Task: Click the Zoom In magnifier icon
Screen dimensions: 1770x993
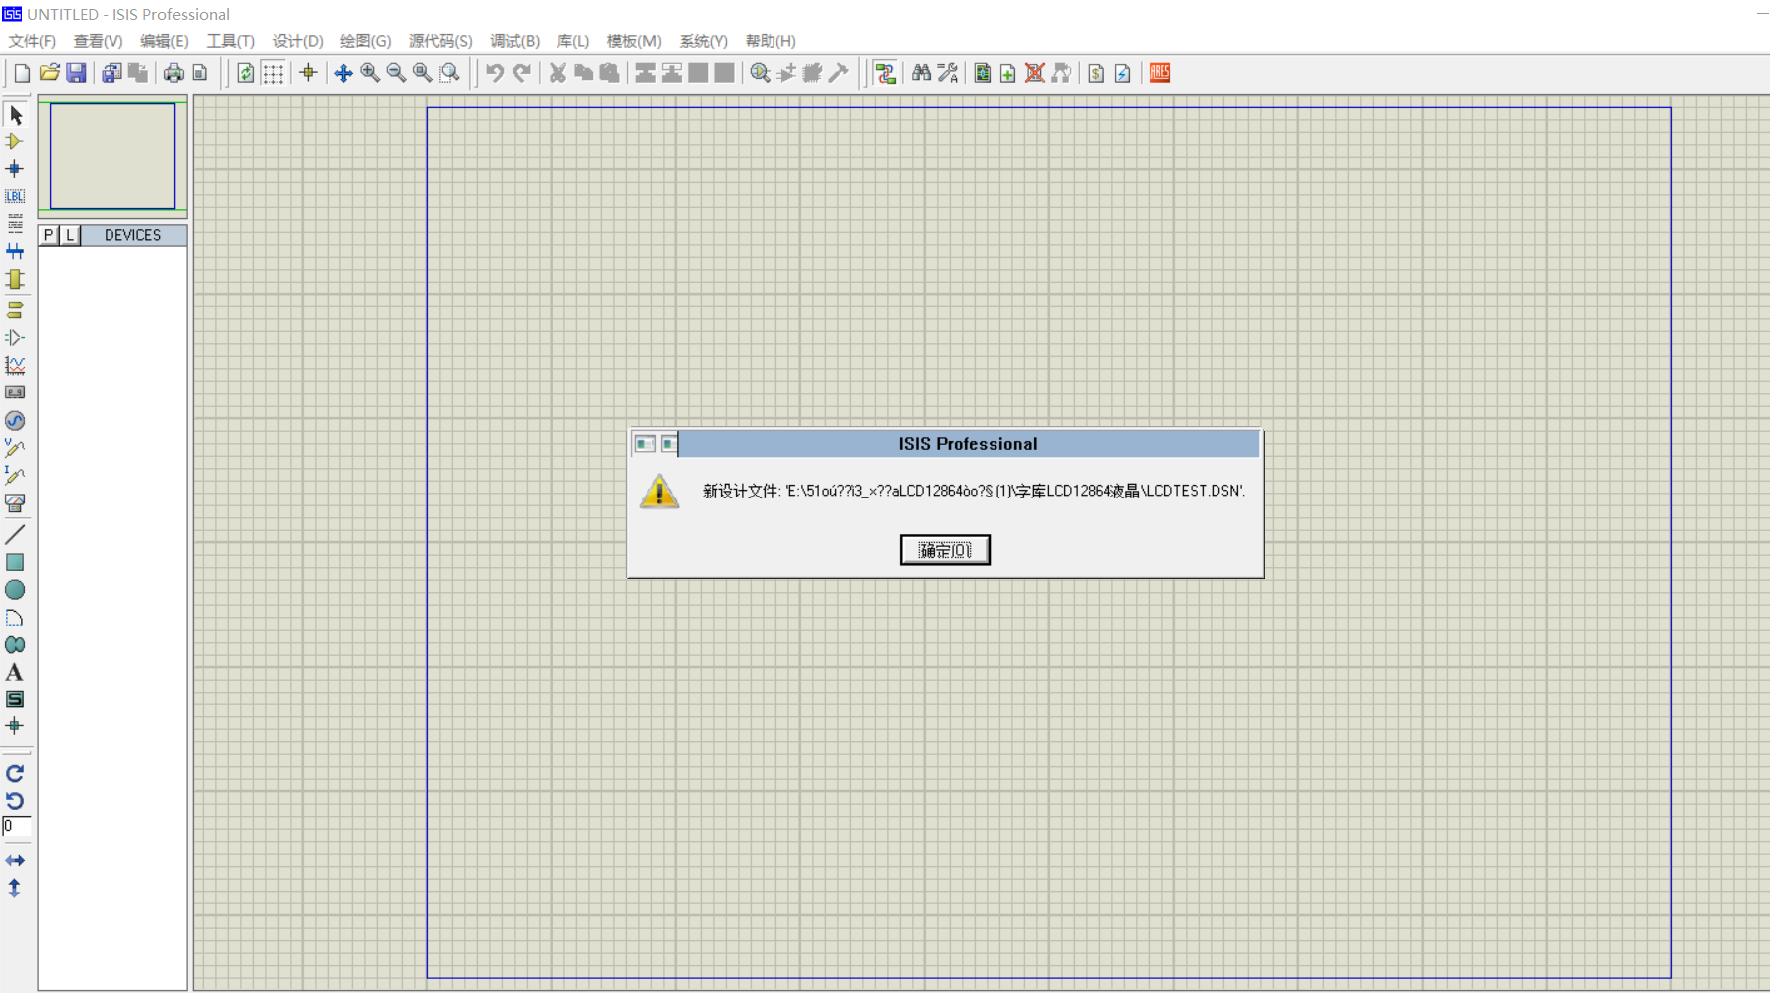Action: tap(370, 73)
